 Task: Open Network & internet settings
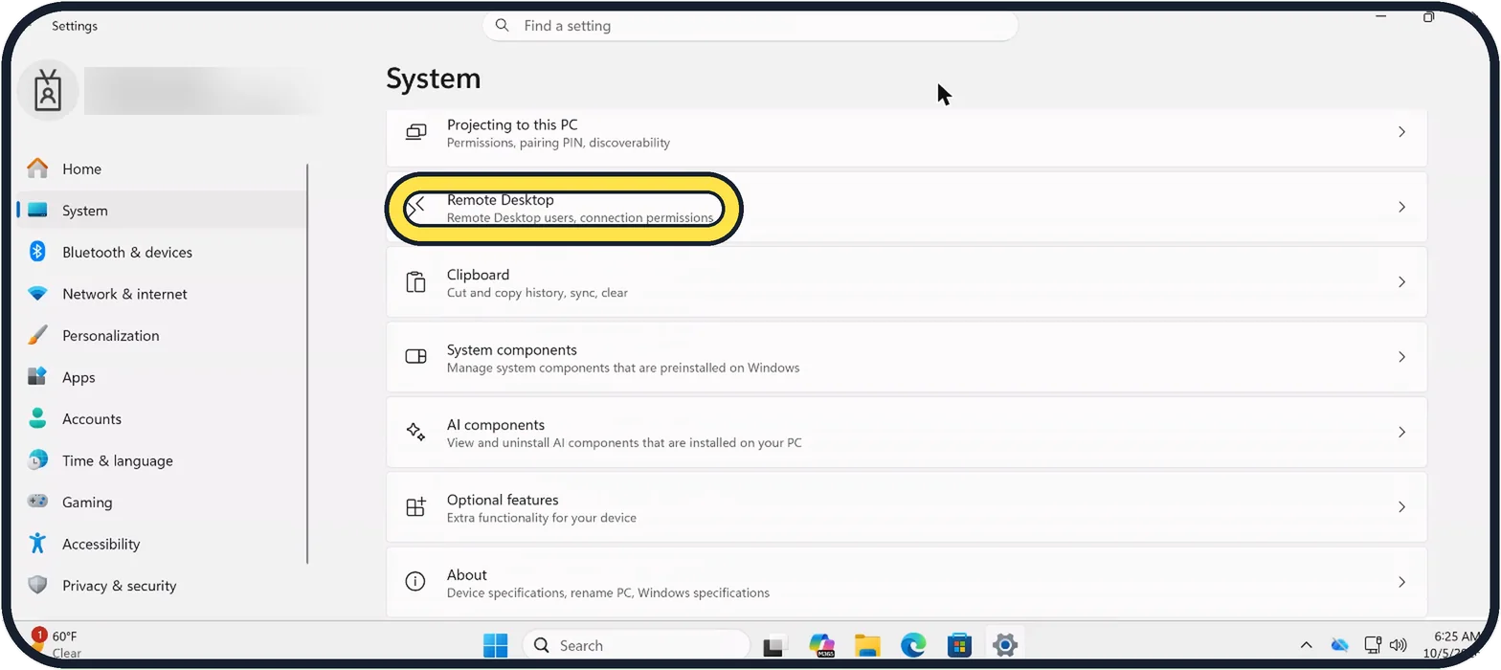pos(161,294)
